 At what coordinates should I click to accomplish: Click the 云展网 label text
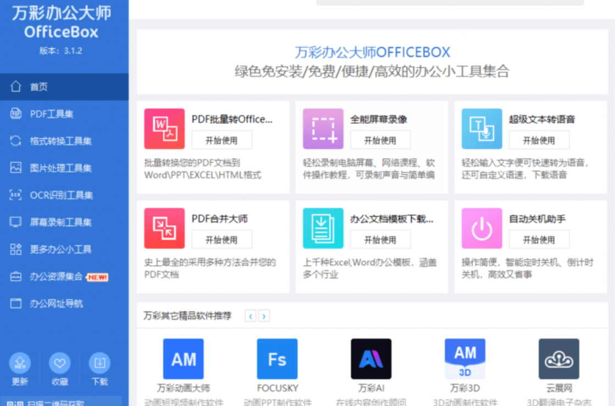[x=559, y=388]
